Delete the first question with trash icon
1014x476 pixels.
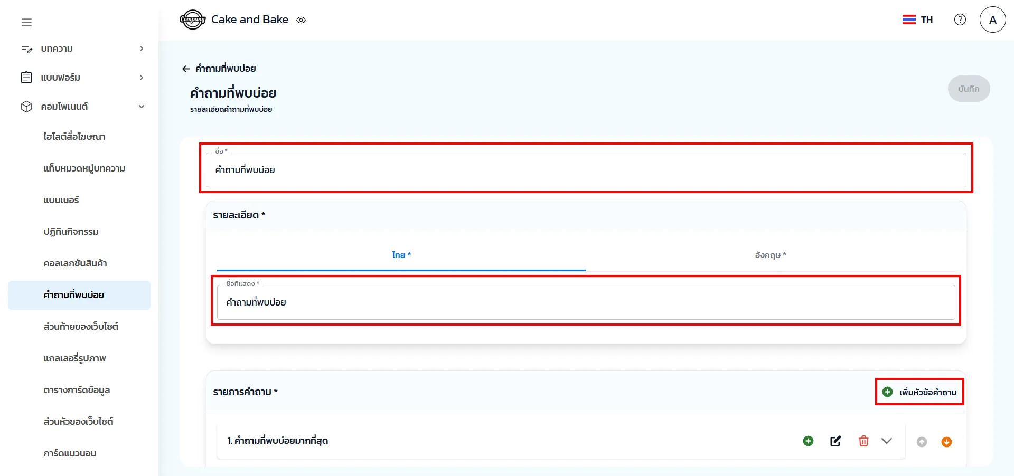click(863, 441)
